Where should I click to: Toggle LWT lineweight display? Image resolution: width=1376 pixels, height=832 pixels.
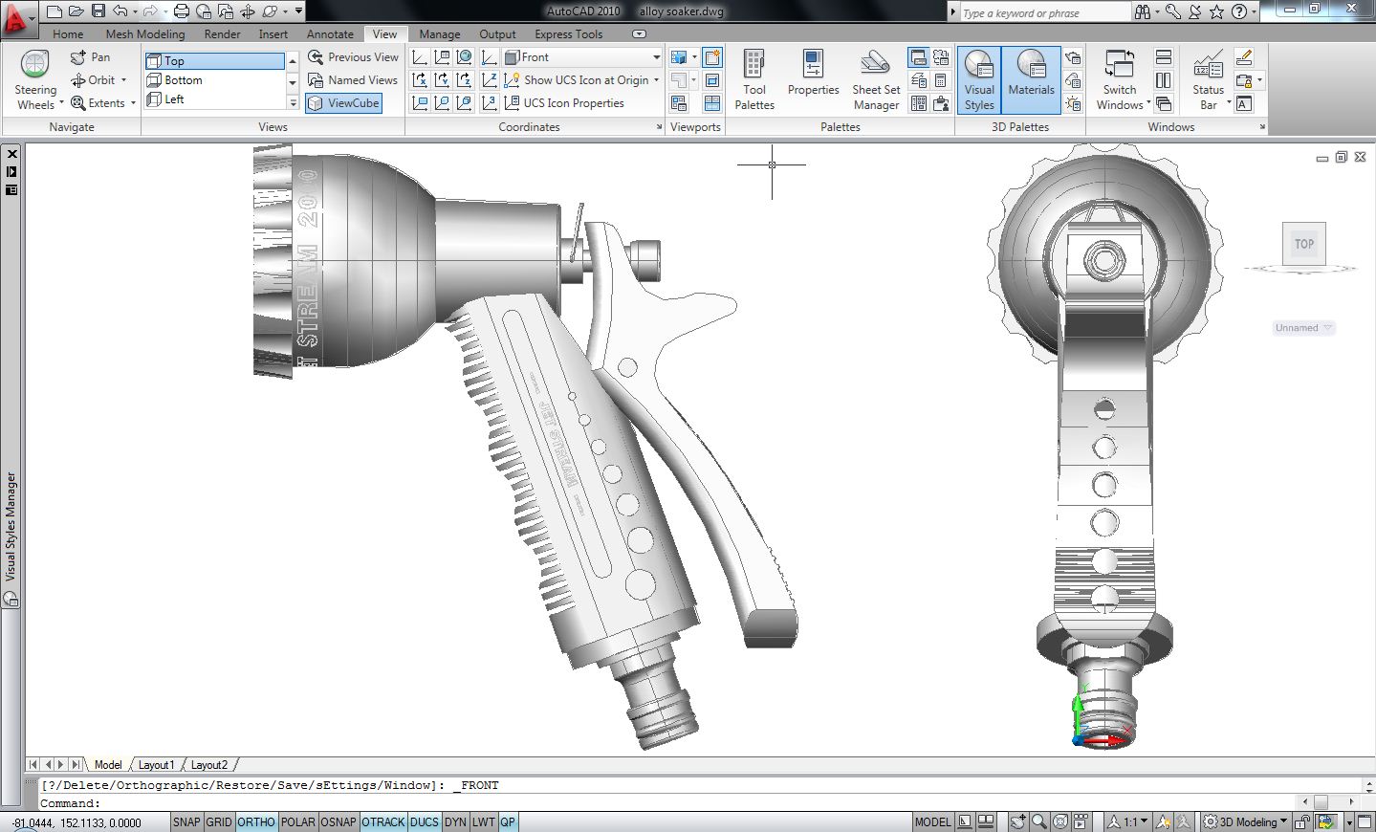484,821
